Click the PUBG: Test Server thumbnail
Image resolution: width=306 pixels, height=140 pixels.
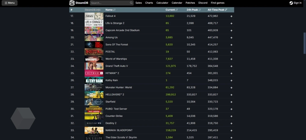click(x=94, y=109)
